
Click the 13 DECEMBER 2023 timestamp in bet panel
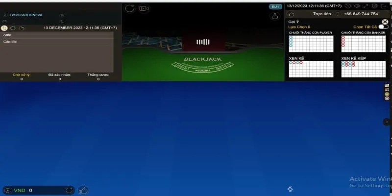[x=80, y=28]
